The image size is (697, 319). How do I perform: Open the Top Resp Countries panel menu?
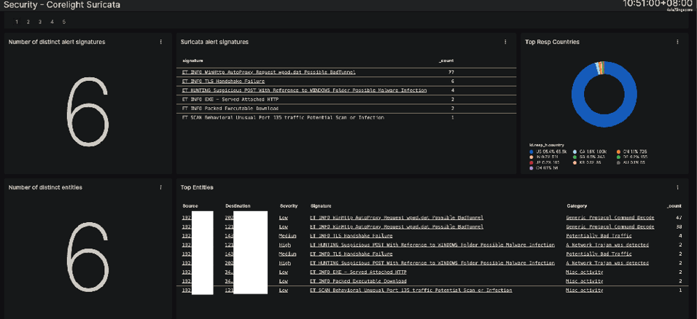pyautogui.click(x=677, y=42)
